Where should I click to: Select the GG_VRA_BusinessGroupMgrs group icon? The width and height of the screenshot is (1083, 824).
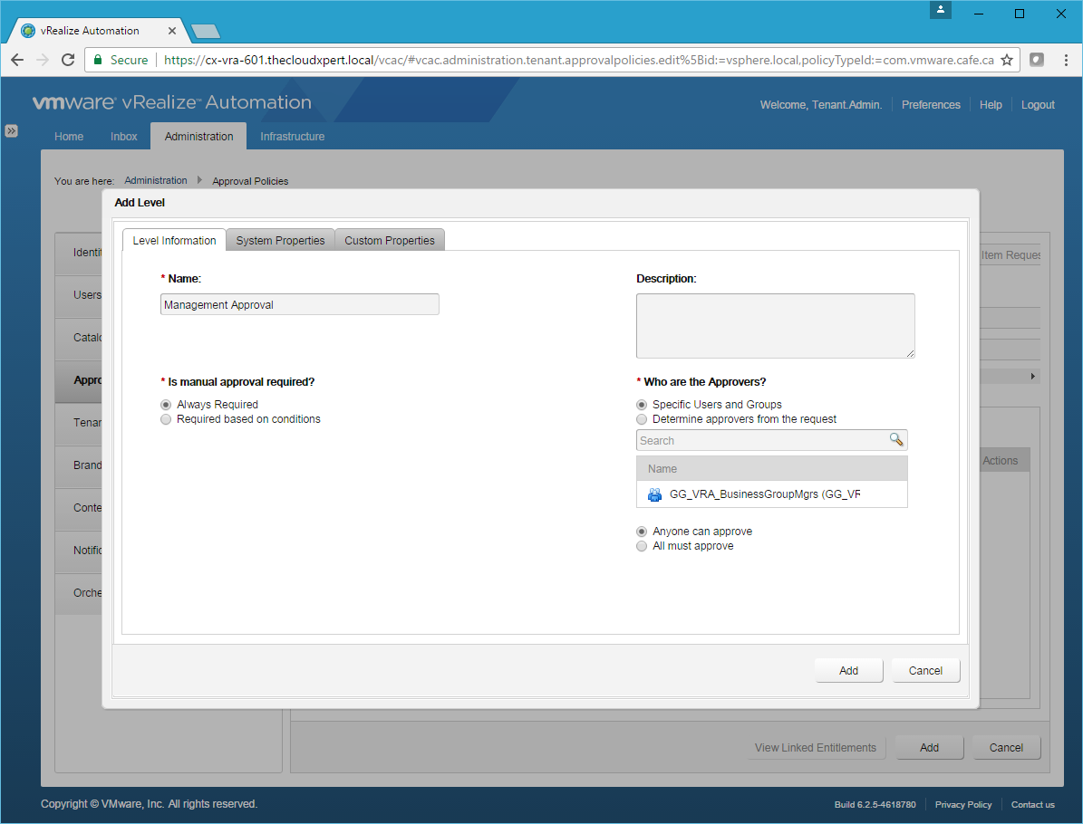(x=654, y=494)
